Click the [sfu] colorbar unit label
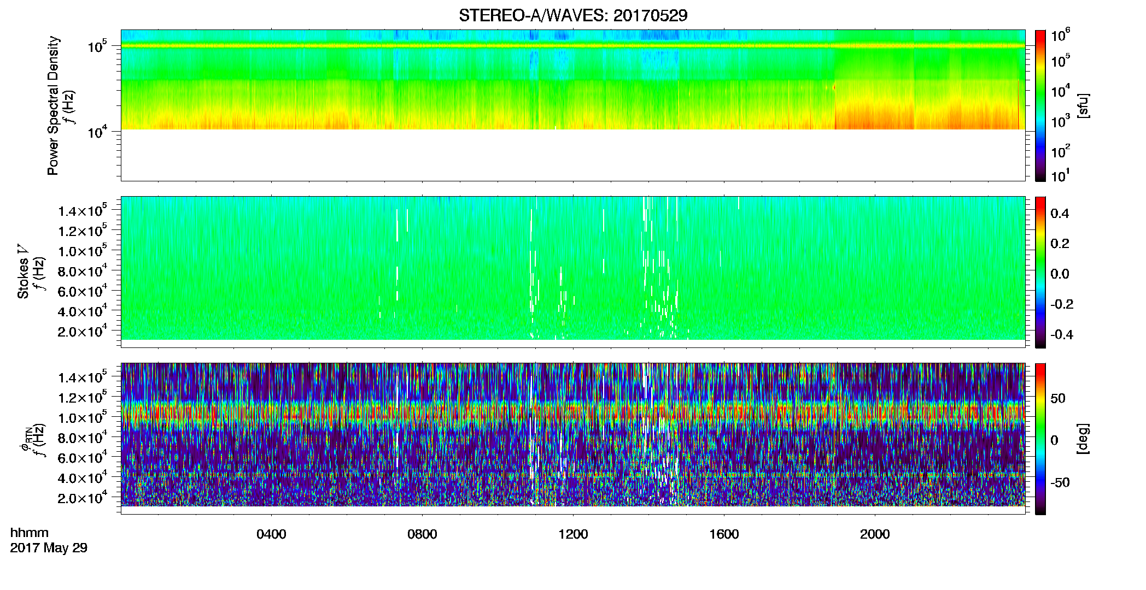Viewport: 1146px width, 590px height. [1083, 105]
